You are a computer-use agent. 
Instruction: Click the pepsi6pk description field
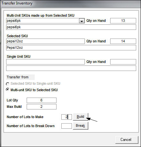pyautogui.click(x=71, y=27)
